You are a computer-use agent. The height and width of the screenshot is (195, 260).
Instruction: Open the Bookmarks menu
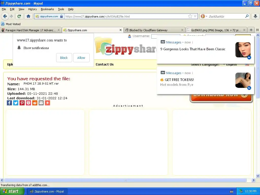[47, 9]
